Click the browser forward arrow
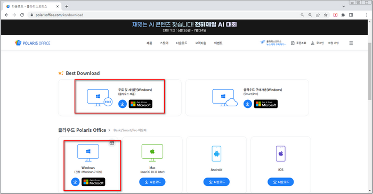The width and height of the screenshot is (373, 194). [x=14, y=15]
